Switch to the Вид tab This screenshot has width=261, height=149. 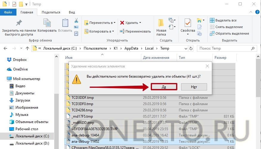[x=72, y=12]
